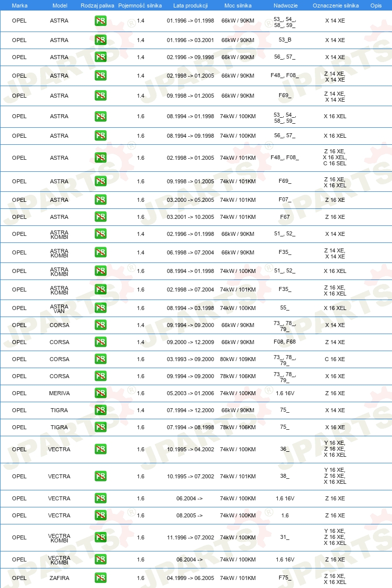This screenshot has height=588, width=392.
Task: Click the F75_ body cell
Action: (285, 578)
